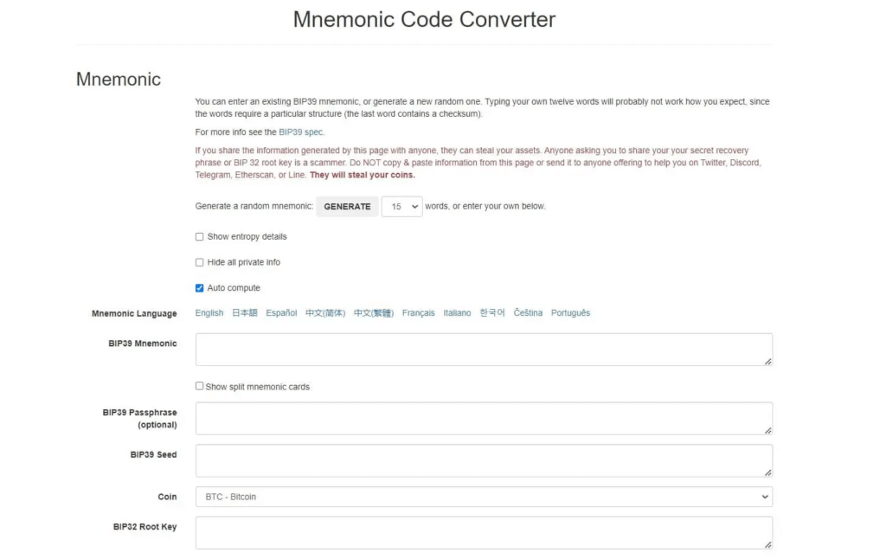This screenshot has width=886, height=559.
Task: Open the word count dropdown showing 15
Action: [x=401, y=206]
